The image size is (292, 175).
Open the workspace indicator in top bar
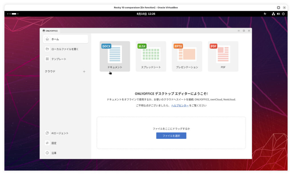pos(13,14)
